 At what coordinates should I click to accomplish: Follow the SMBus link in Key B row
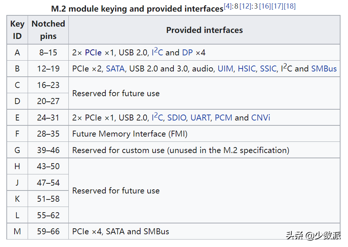324,69
